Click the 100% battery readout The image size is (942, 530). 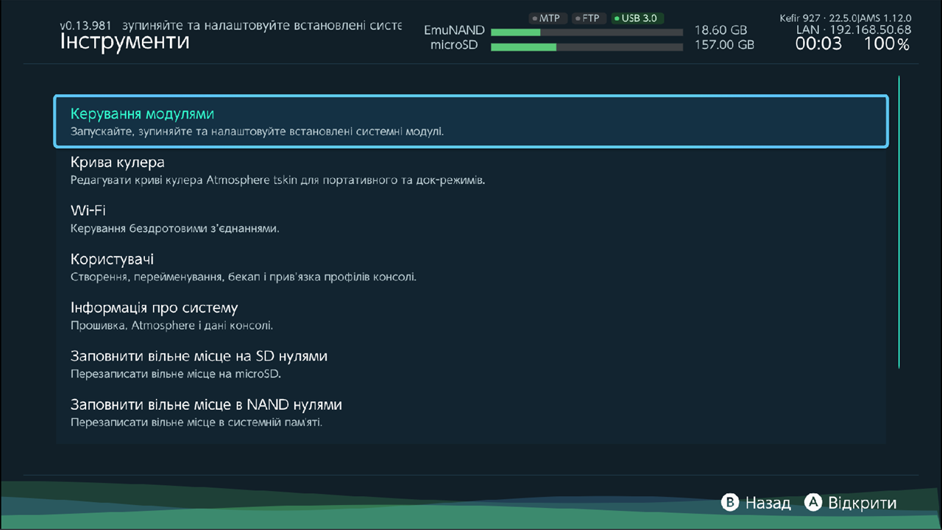887,44
